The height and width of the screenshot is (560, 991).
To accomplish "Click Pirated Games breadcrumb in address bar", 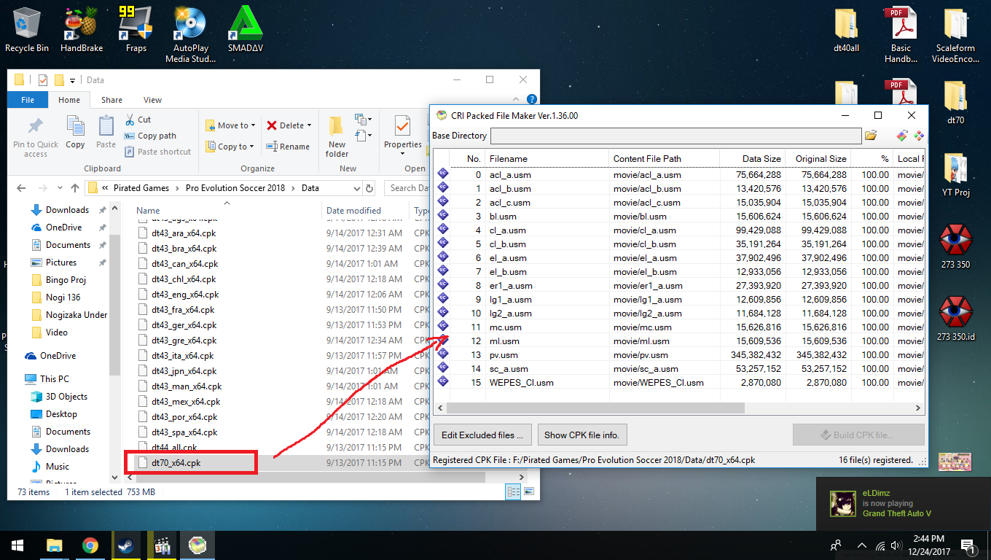I will pos(141,188).
